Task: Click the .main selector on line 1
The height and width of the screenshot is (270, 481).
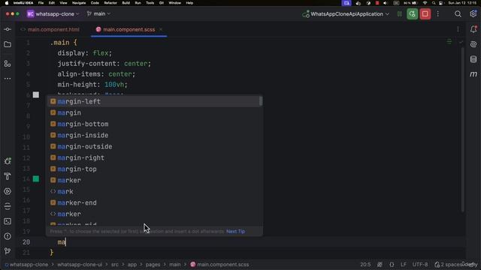Action: click(60, 43)
